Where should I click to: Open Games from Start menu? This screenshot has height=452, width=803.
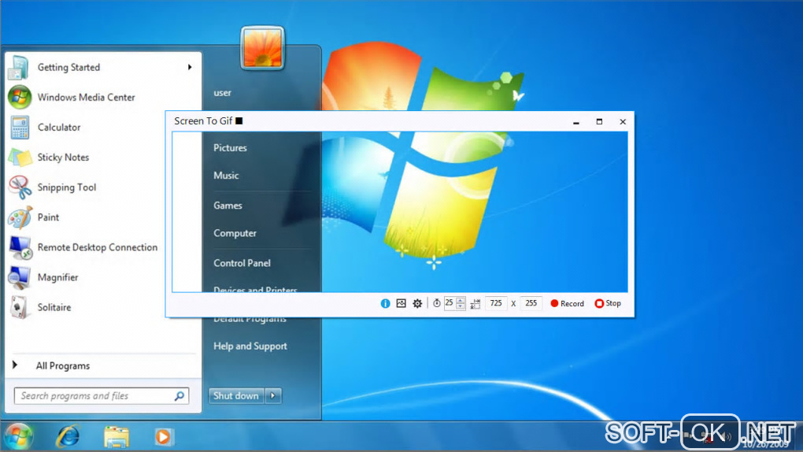(x=228, y=206)
